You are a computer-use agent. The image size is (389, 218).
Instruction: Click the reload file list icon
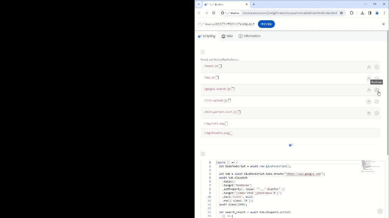pyautogui.click(x=203, y=52)
